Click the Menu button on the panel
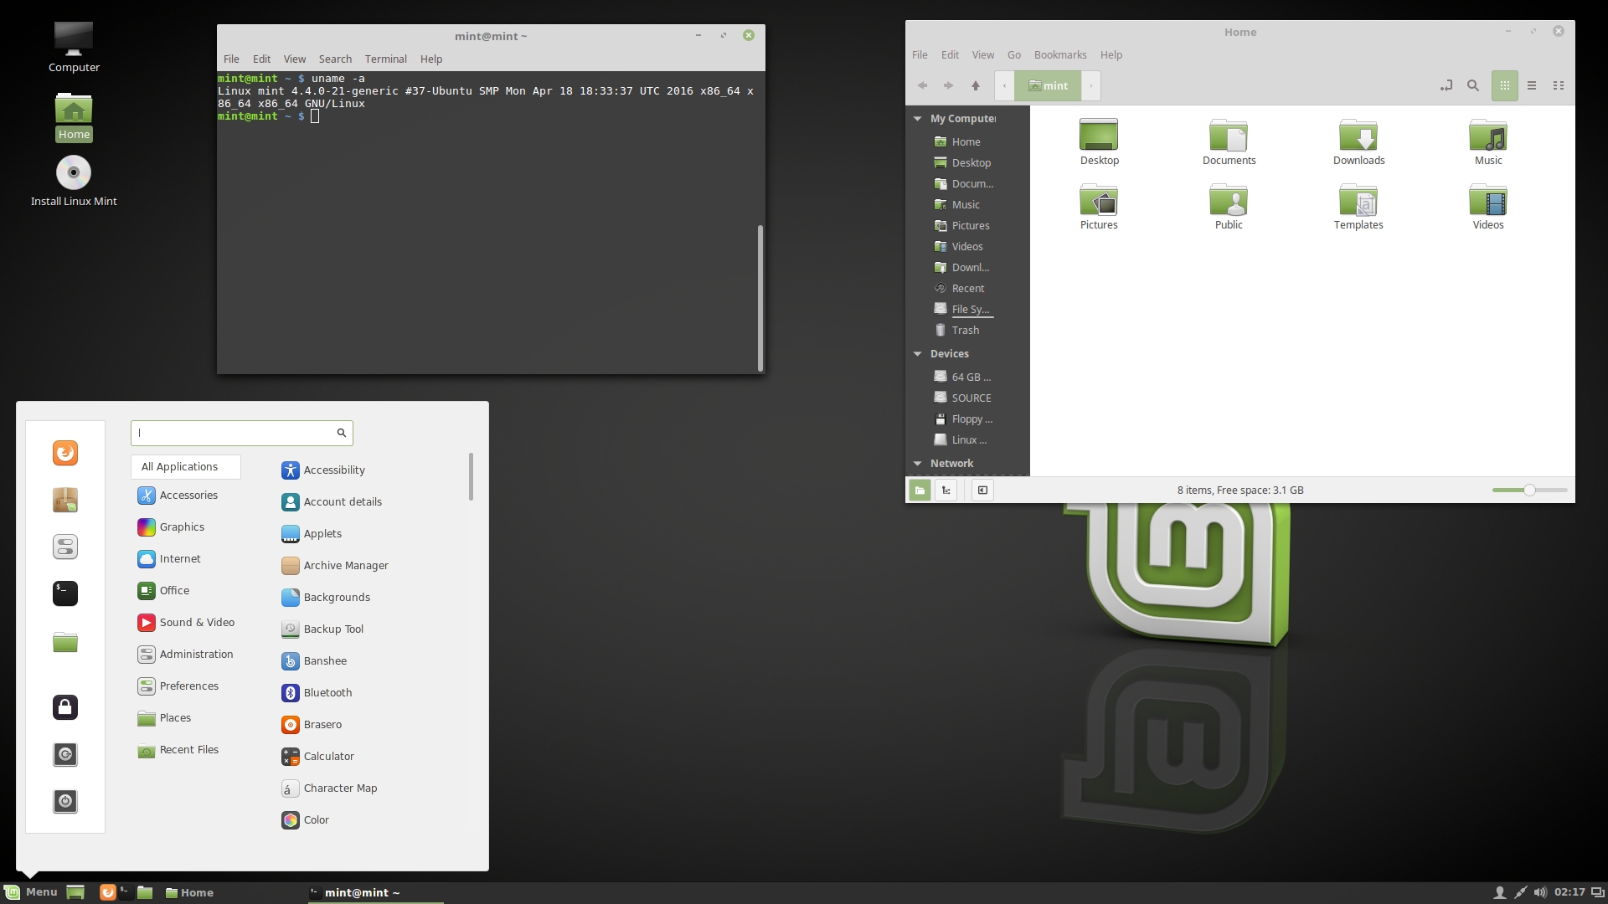This screenshot has height=904, width=1608. coord(31,892)
